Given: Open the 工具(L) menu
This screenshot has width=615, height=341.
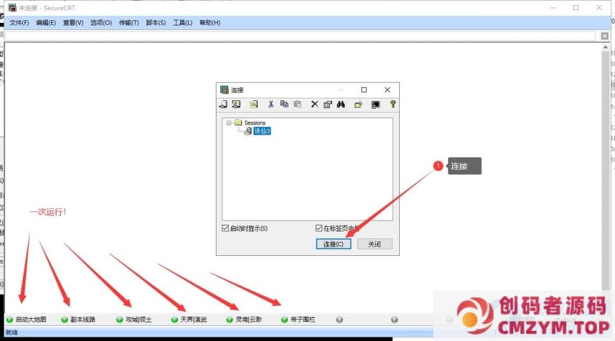Looking at the screenshot, I should coord(183,23).
